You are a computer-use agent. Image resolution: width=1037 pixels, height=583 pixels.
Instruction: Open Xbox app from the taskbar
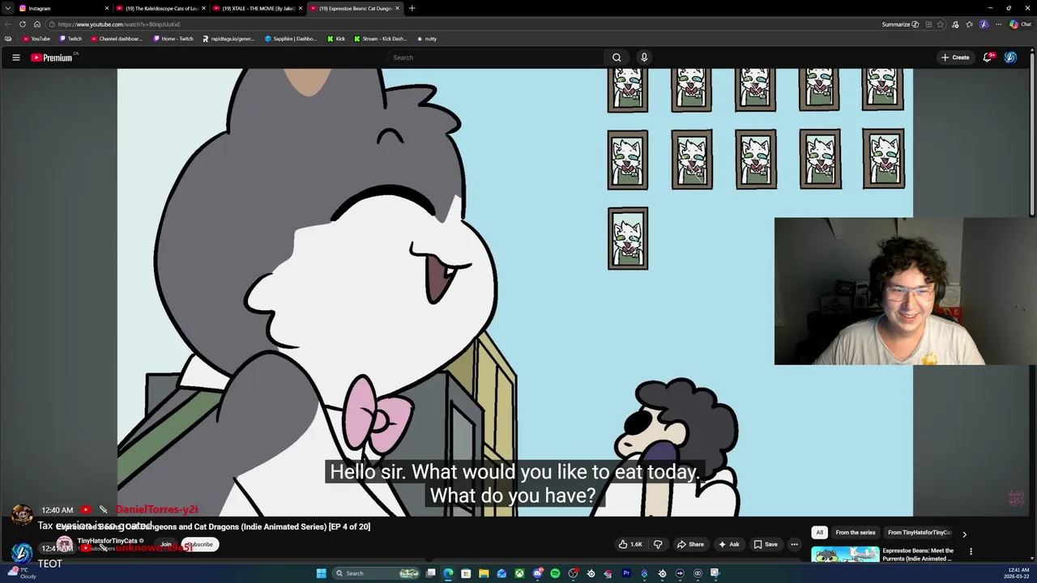pos(519,573)
